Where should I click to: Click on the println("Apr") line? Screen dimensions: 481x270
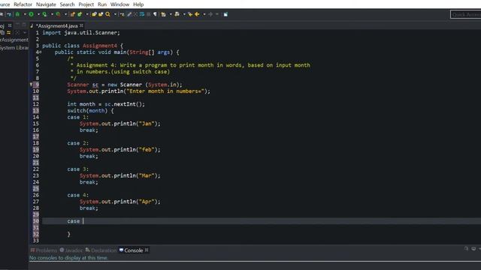tap(120, 202)
